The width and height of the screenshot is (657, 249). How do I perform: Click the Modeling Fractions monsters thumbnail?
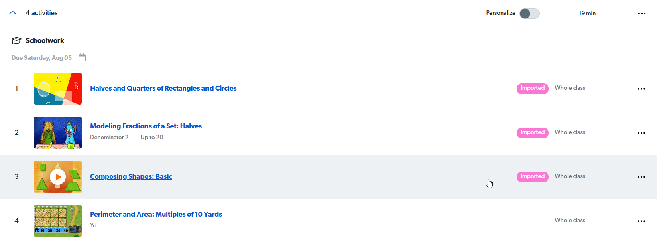click(x=58, y=133)
